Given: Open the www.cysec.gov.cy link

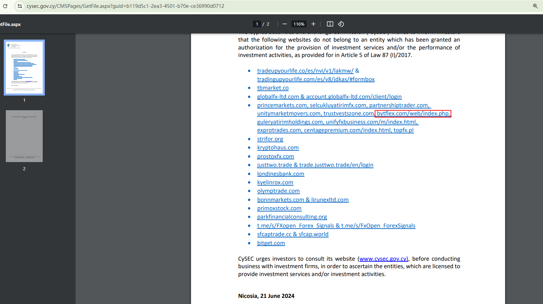Looking at the screenshot, I should point(383,259).
